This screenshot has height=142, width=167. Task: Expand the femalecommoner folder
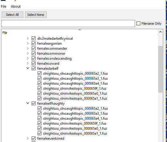(28, 54)
